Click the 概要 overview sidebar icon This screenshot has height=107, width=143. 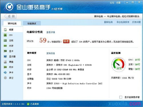tap(5, 30)
